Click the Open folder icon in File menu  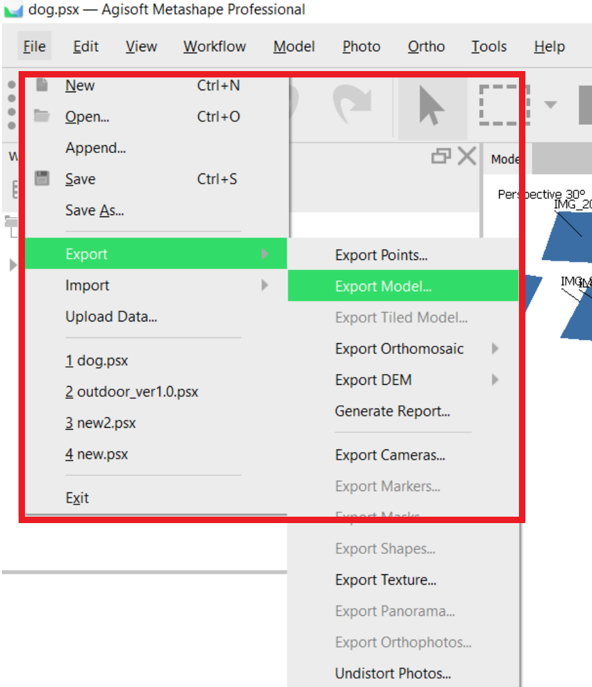[x=42, y=116]
